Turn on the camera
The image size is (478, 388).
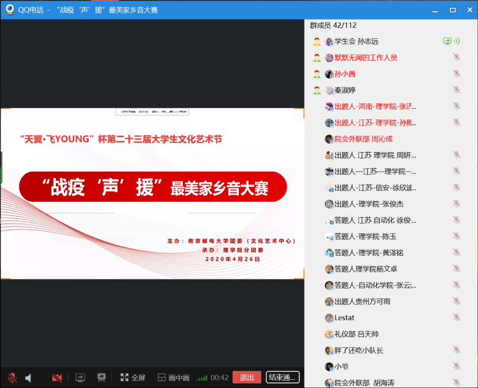coord(57,378)
